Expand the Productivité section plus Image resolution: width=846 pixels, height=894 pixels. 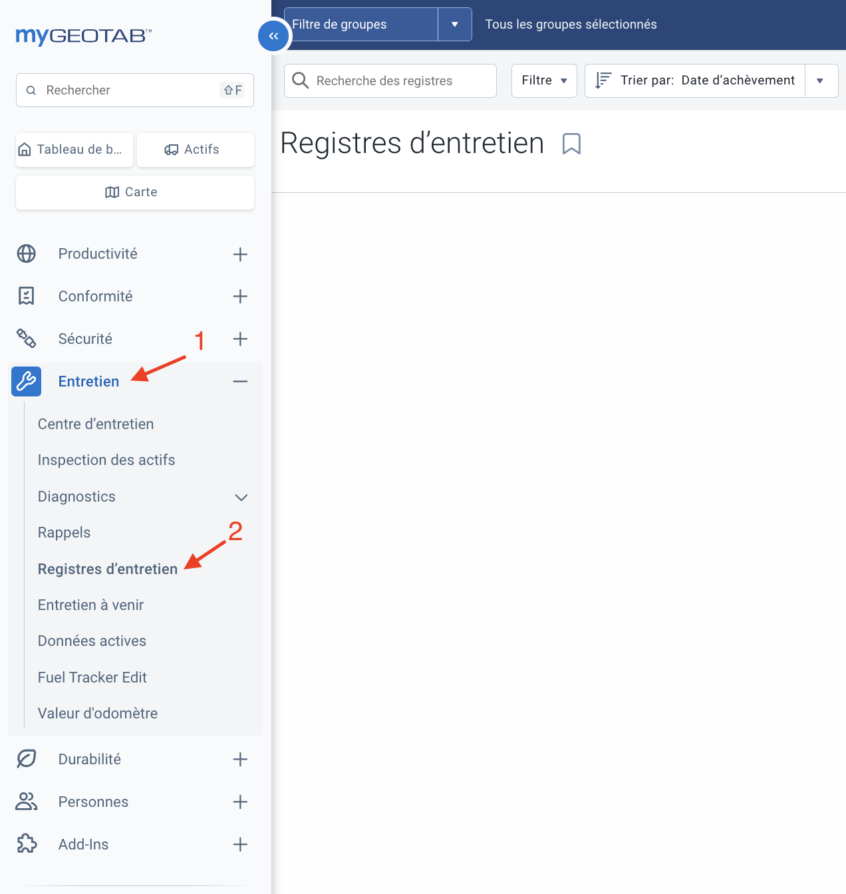tap(240, 254)
